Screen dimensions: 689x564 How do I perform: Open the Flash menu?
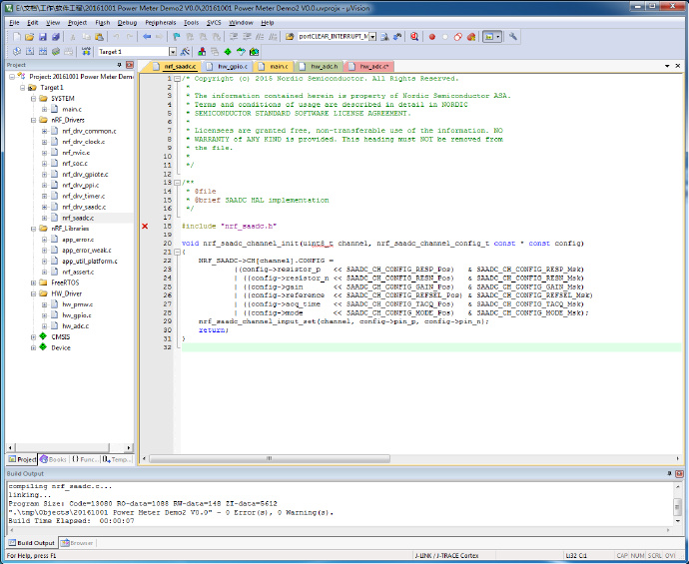tap(103, 23)
